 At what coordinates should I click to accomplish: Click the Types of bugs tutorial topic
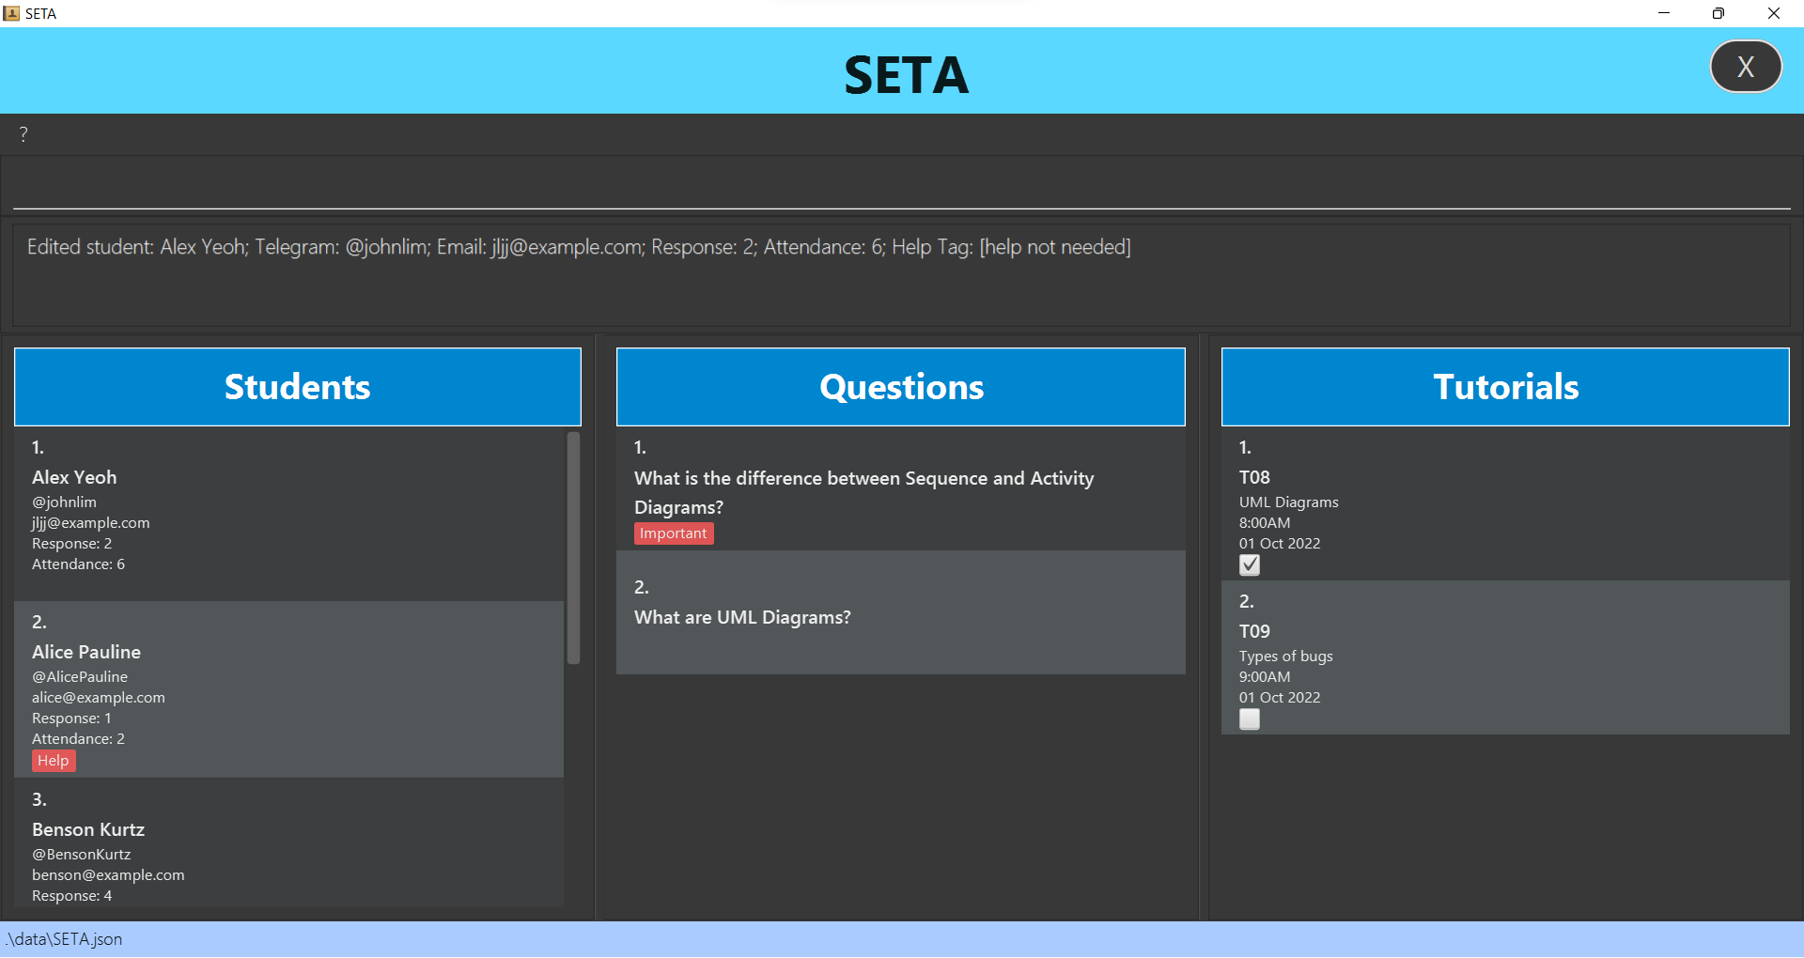1286,657
